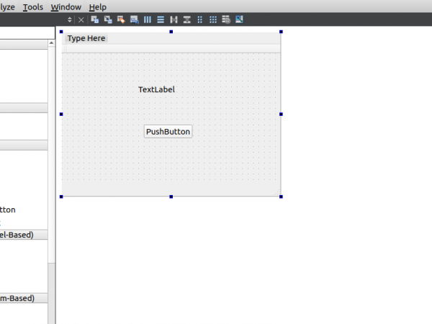This screenshot has width=432, height=324.
Task: Close the current document with X icon
Action: click(81, 19)
